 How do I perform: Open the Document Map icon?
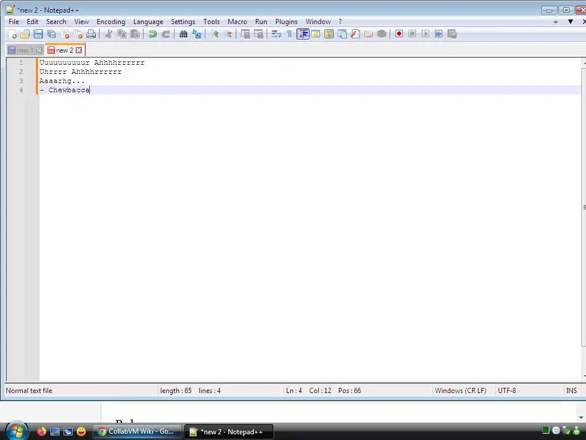[x=329, y=34]
